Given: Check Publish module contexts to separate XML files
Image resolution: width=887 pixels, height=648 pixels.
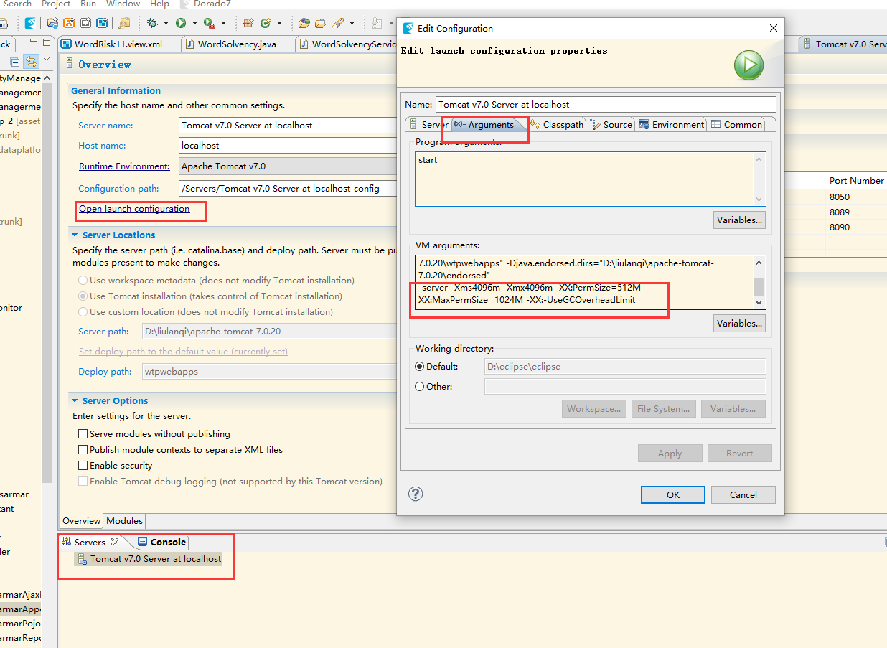Looking at the screenshot, I should coord(83,450).
